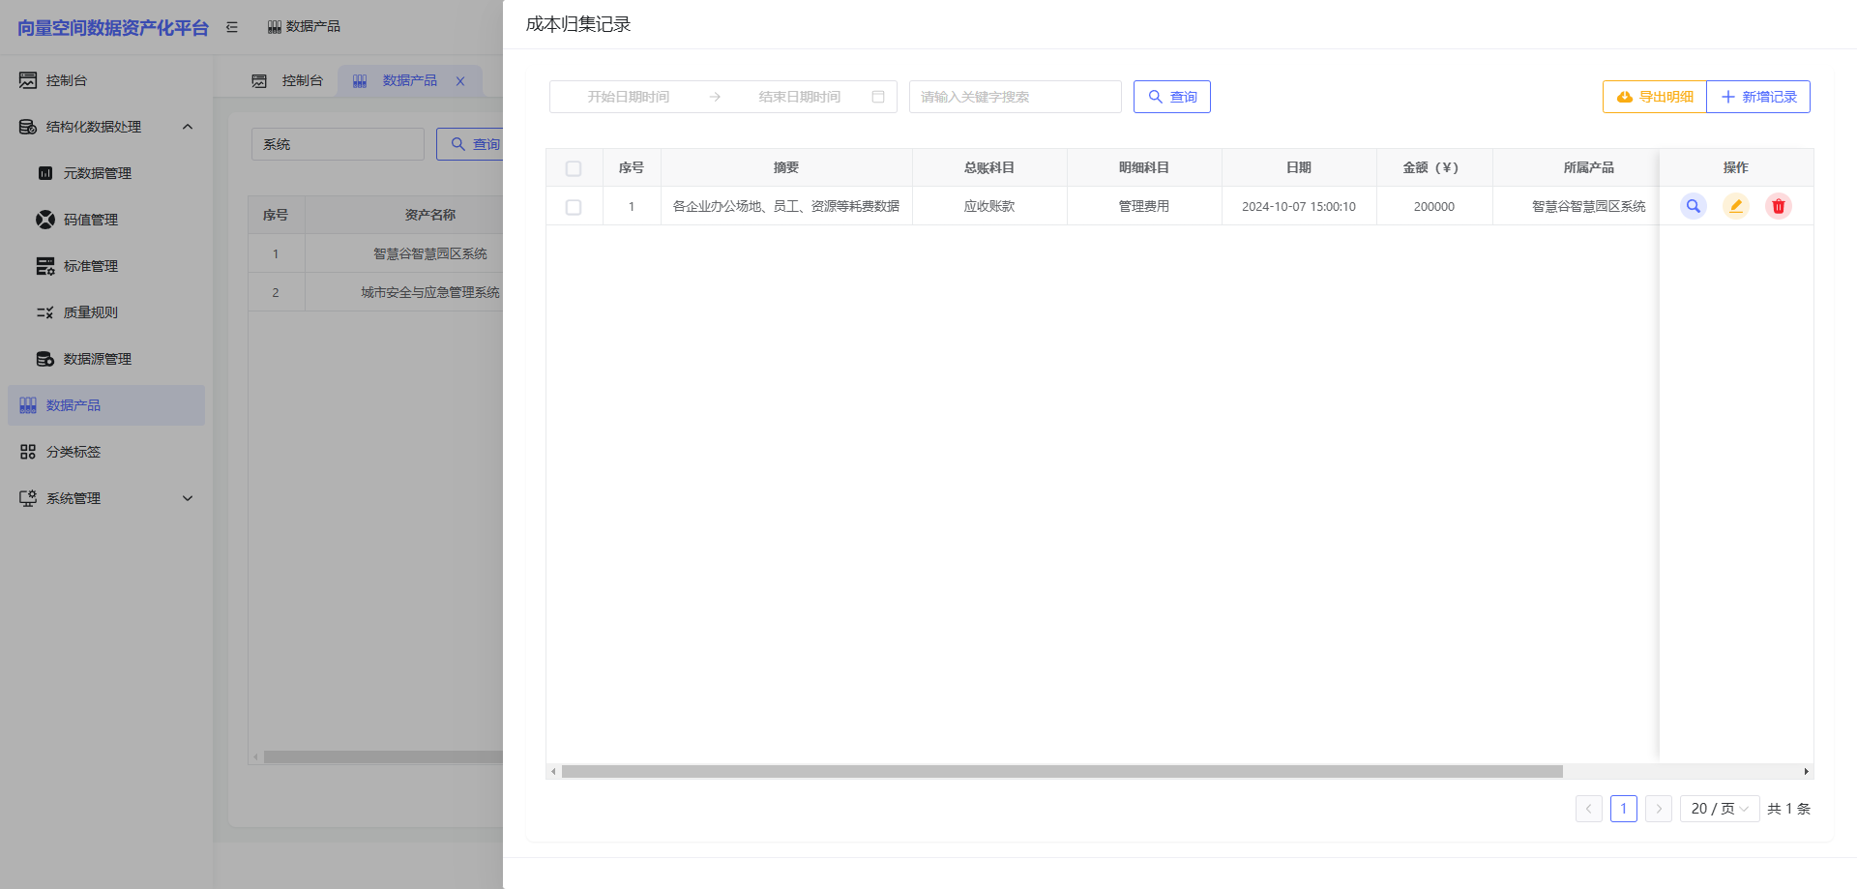1857x889 pixels.
Task: Open 质量规则 in the sidebar
Action: [90, 312]
